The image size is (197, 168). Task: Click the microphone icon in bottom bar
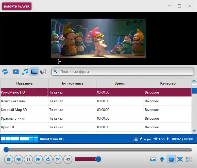[x=162, y=159]
